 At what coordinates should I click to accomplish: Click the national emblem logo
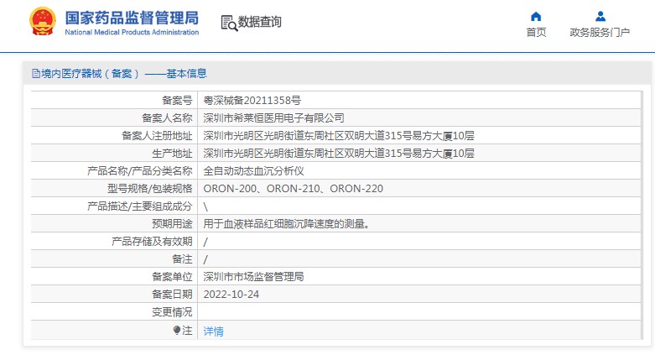click(42, 21)
